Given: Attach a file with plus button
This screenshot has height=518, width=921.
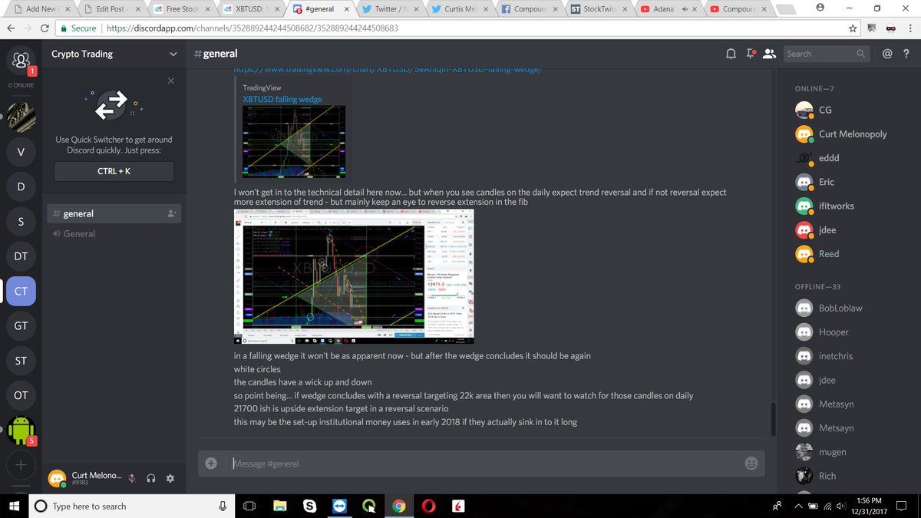Looking at the screenshot, I should tap(211, 463).
